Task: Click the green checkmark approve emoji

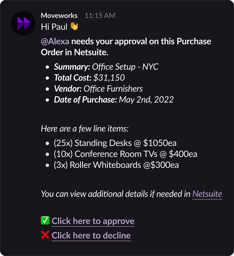Action: 45,220
